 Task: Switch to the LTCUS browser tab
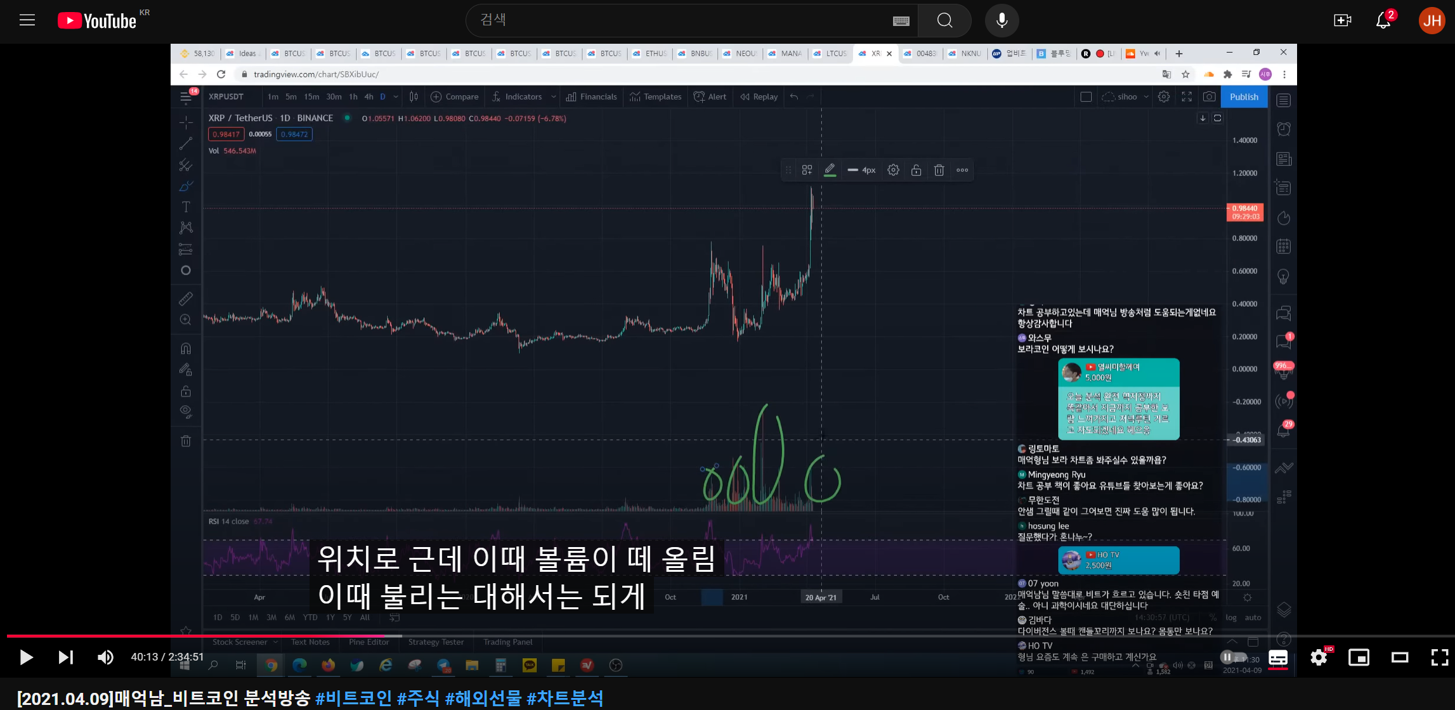[830, 53]
